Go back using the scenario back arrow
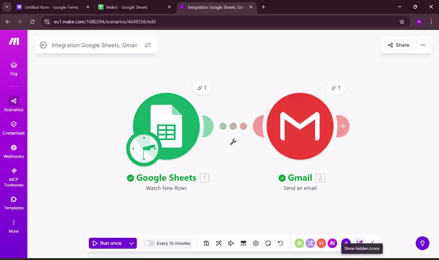Screen dimensions: 439x260 coord(43,45)
